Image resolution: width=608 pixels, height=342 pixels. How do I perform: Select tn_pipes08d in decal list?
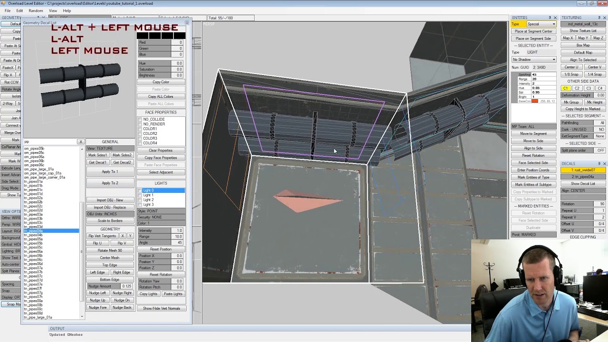[x=33, y=313]
